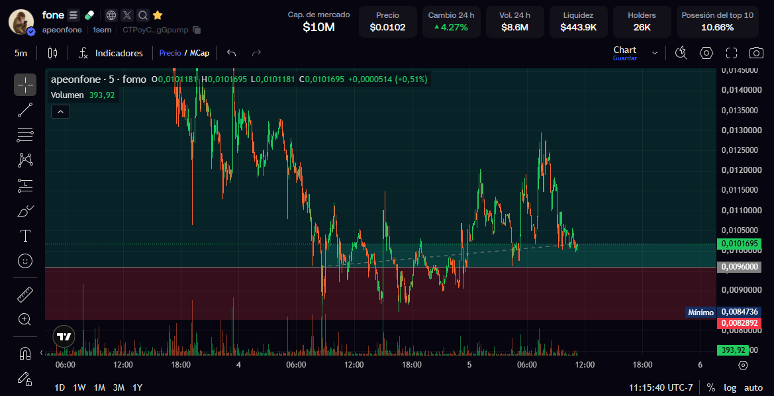
Task: Click the apeonfone · 5 · fomo title
Action: tap(99, 79)
